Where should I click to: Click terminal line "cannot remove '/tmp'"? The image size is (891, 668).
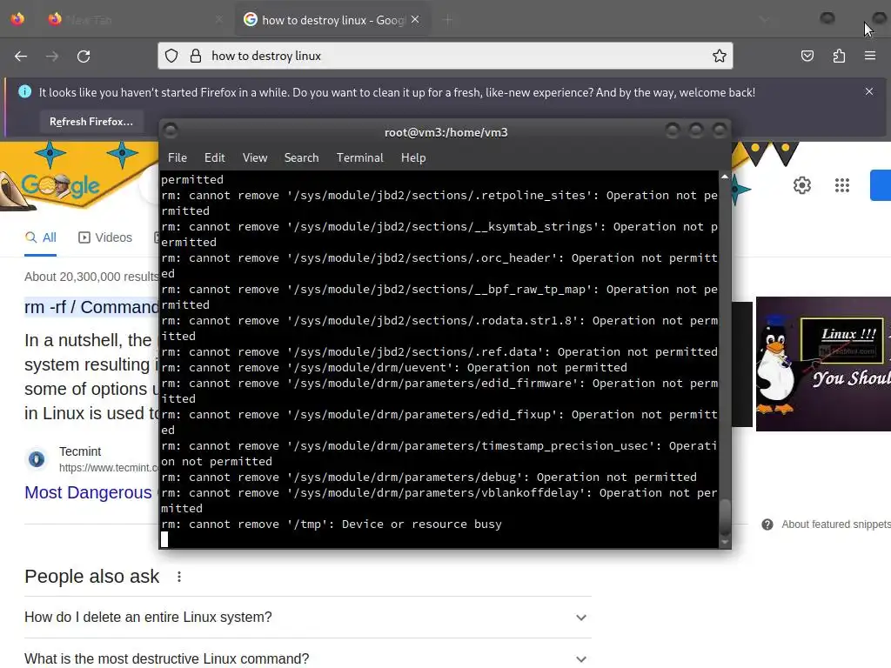[332, 524]
